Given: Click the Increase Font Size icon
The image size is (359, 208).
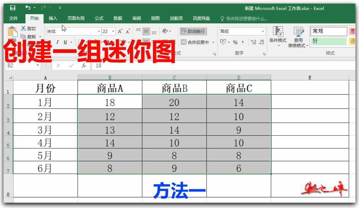Looking at the screenshot, I should (120, 32).
